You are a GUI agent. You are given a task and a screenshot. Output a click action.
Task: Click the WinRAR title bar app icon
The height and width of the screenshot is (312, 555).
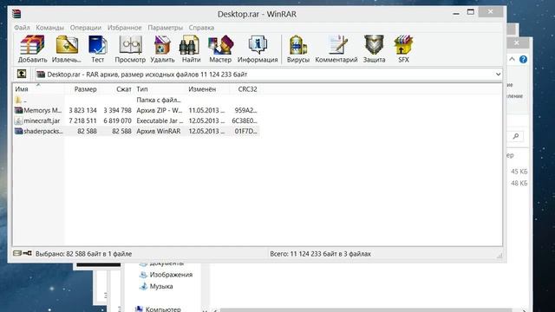pyautogui.click(x=16, y=14)
